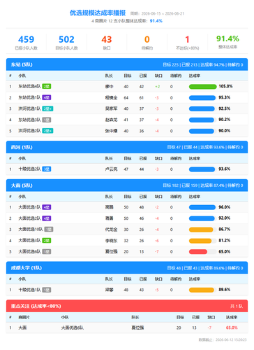Click team leader name 代龙金
Viewport: 254px width, 350px height.
click(111, 230)
